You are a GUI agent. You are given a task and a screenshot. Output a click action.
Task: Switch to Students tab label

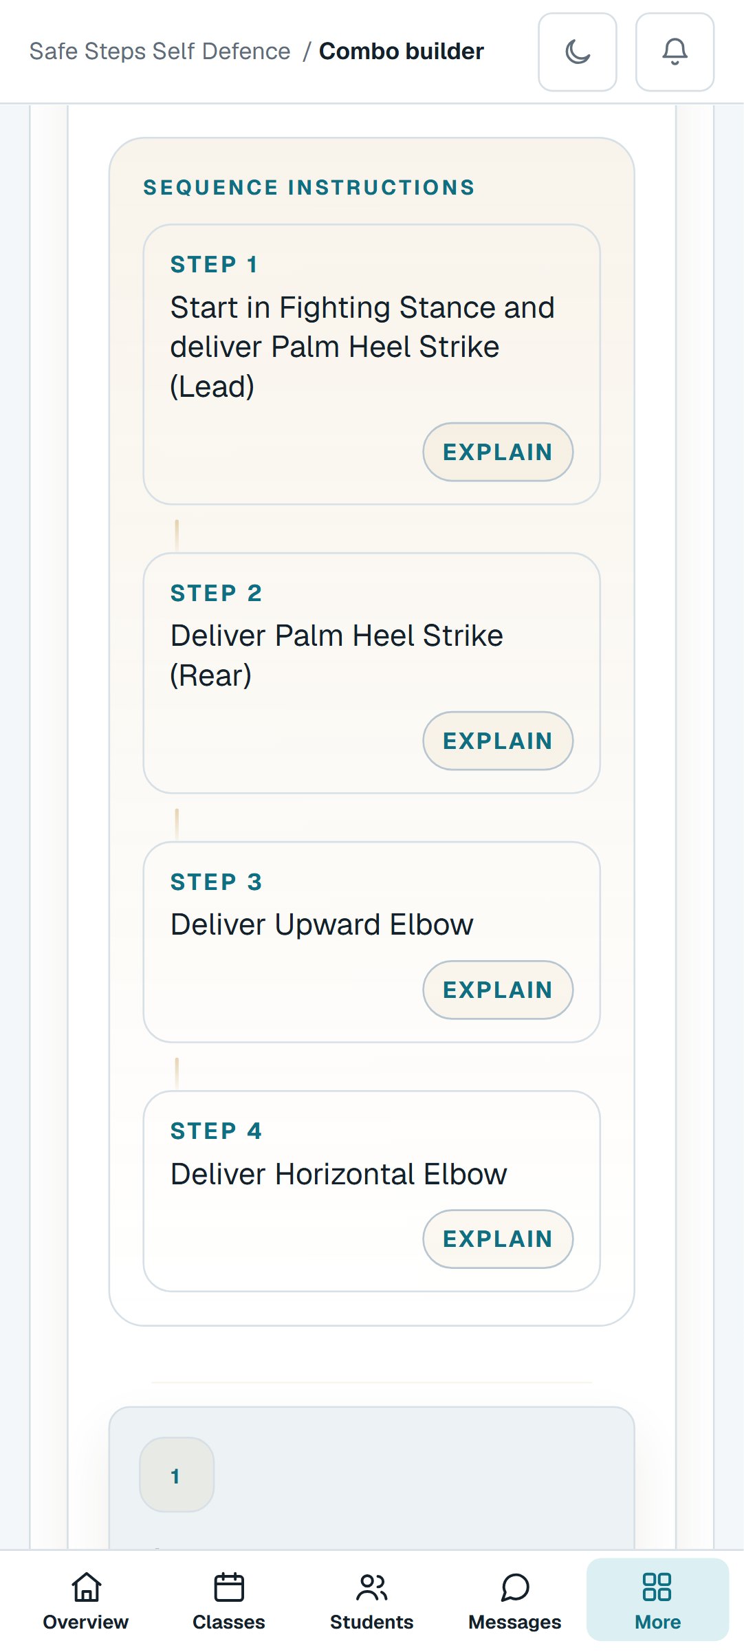click(x=372, y=1622)
